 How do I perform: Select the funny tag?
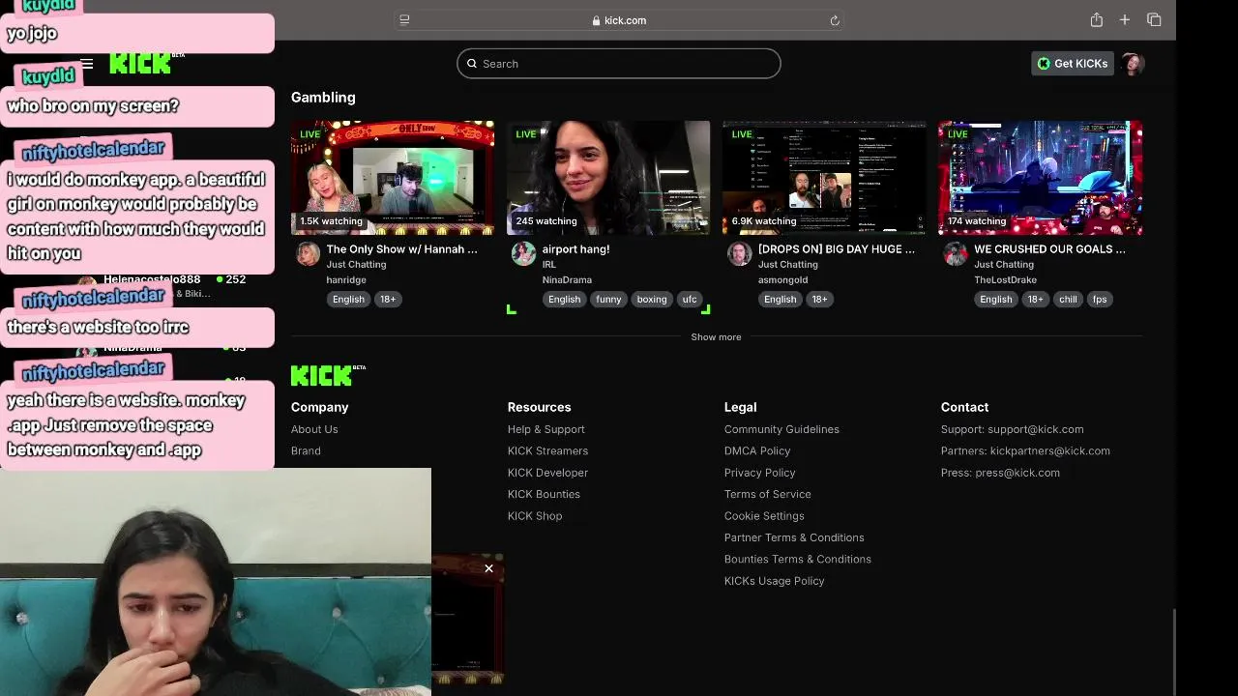click(608, 300)
